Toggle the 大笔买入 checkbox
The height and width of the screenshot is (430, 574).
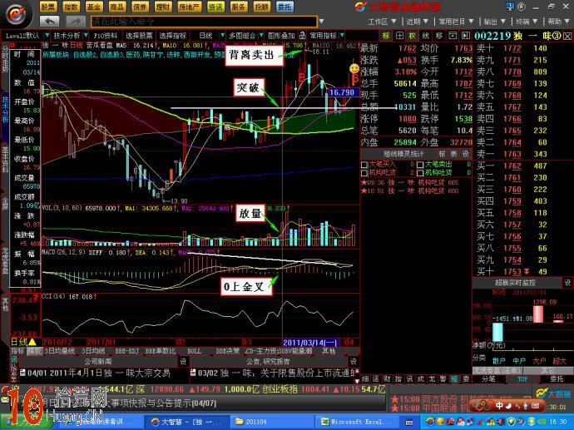364,165
